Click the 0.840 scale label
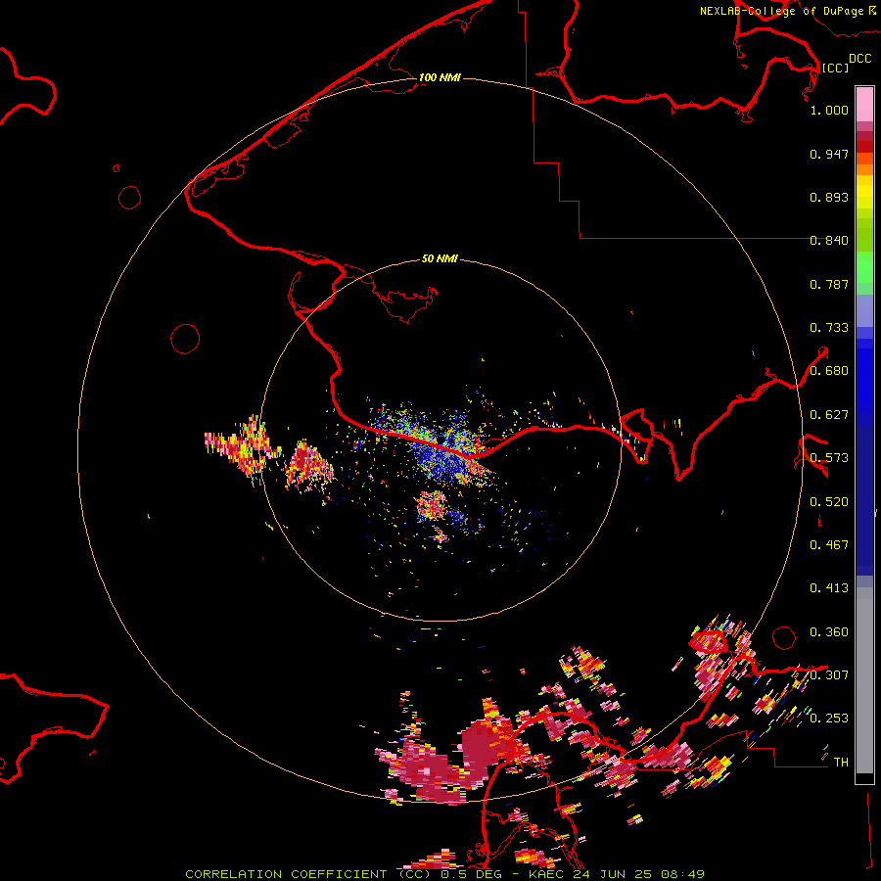This screenshot has height=881, width=881. 829,241
